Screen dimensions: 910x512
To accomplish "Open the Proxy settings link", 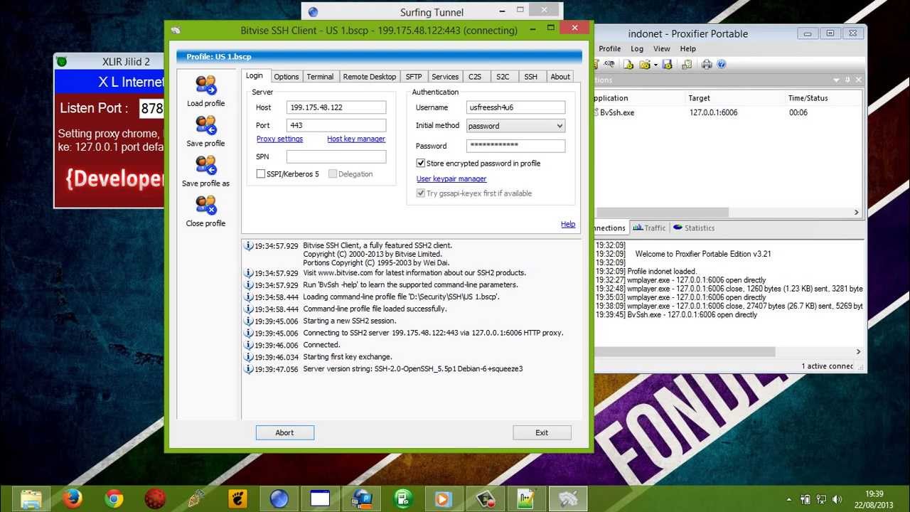I will 279,139.
